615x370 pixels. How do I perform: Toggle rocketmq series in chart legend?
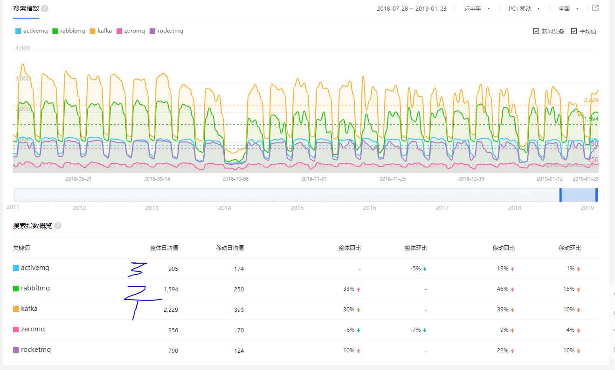[x=166, y=31]
